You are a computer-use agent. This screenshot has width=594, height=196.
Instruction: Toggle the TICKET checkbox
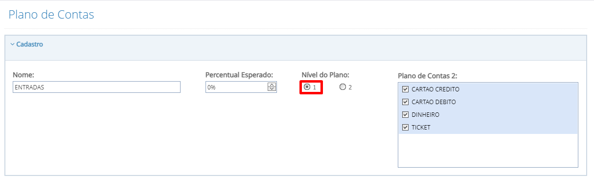[405, 128]
